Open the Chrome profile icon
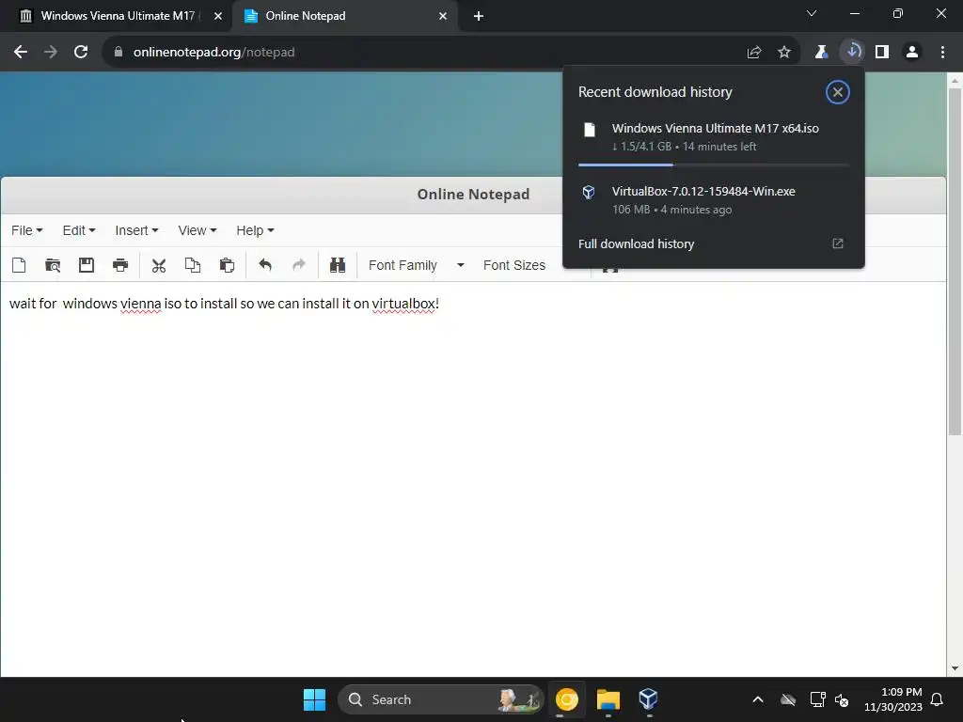 click(912, 53)
